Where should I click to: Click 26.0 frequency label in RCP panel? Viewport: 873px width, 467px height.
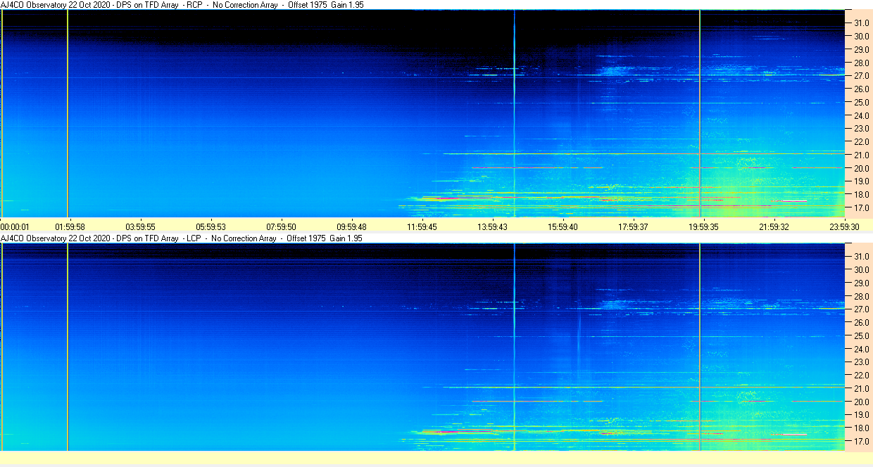point(861,89)
